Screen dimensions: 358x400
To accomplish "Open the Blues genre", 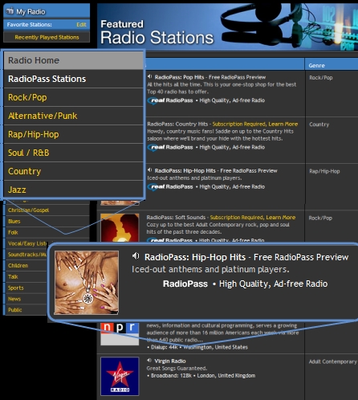I will point(14,222).
